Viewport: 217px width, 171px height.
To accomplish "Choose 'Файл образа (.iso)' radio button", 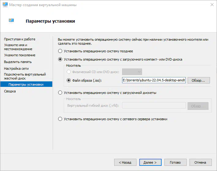I will coord(69,80).
